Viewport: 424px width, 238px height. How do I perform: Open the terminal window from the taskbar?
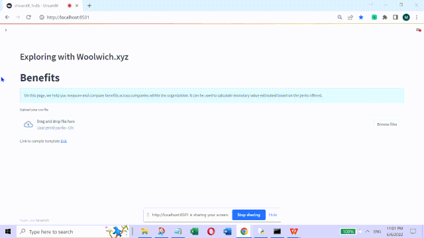[x=277, y=231]
